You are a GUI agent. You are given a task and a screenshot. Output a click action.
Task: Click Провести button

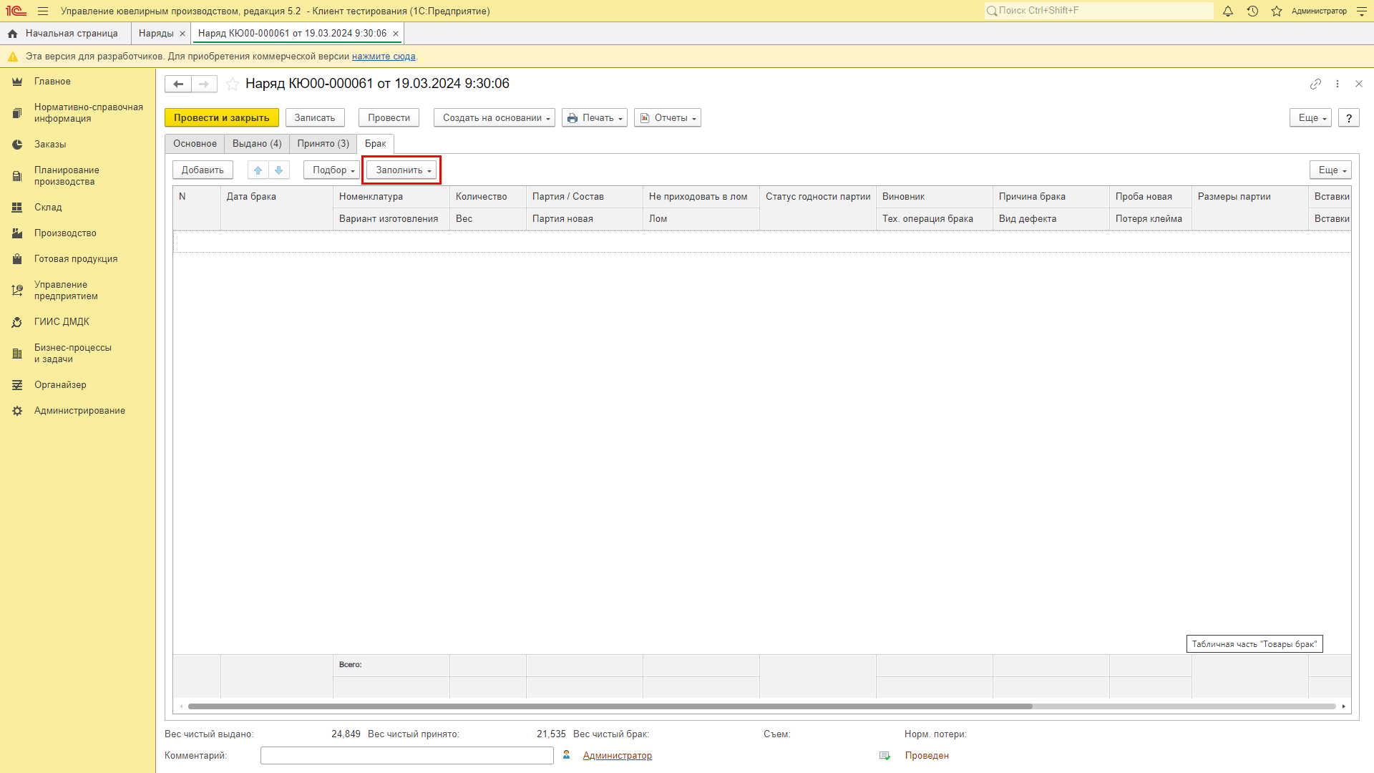click(389, 118)
